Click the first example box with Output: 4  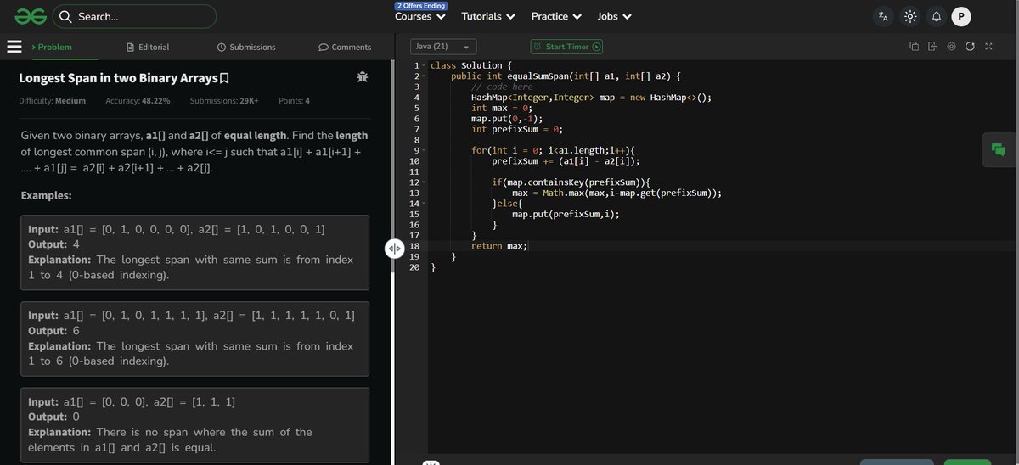(x=194, y=253)
